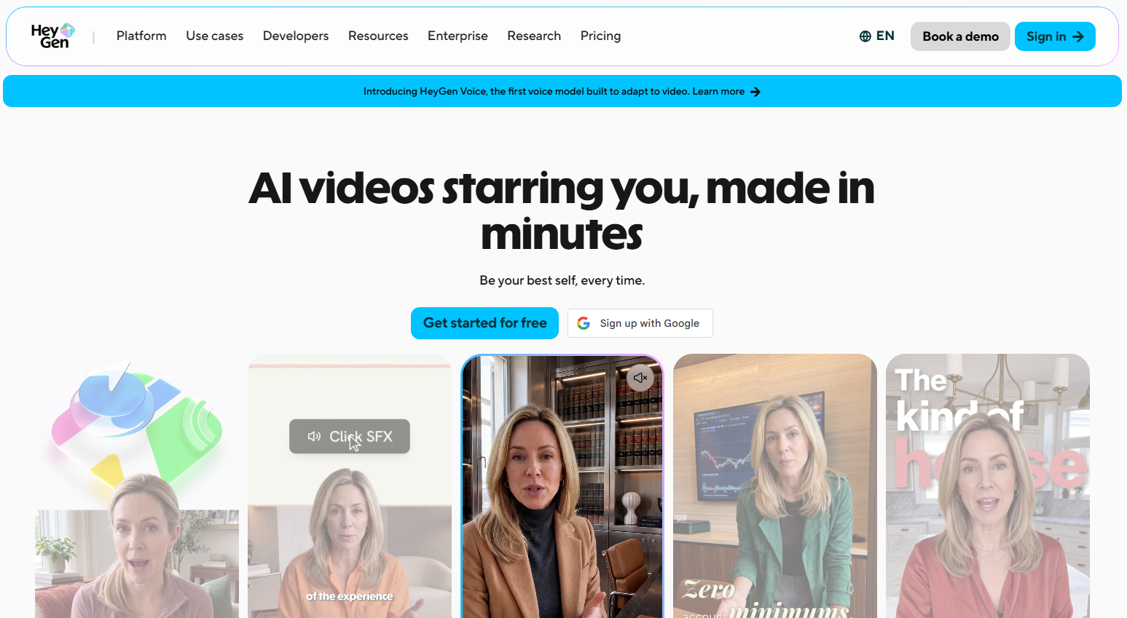This screenshot has height=618, width=1127.
Task: Open the Resources menu
Action: point(378,36)
